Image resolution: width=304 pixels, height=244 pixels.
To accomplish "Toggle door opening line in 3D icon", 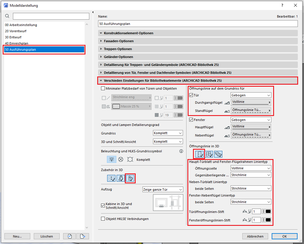I will 199,154.
